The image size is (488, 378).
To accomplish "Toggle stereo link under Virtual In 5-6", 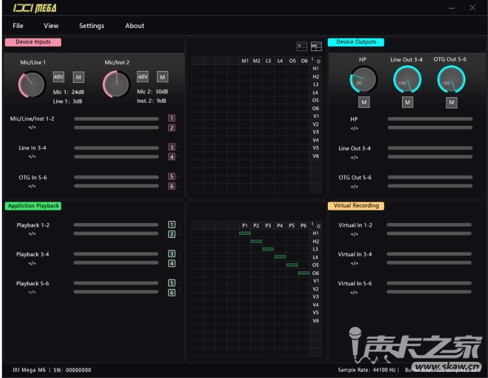I will 354,293.
